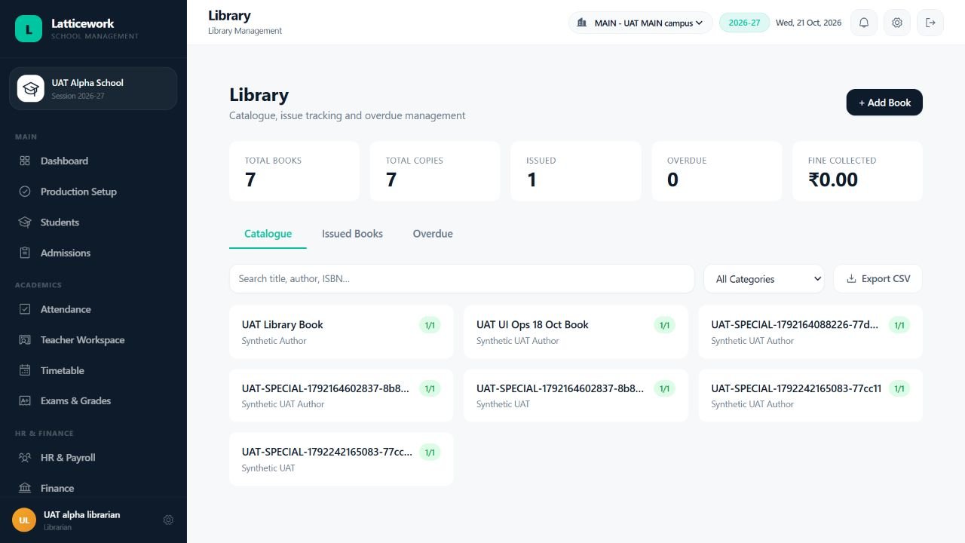Click the Total Books stat card
The height and width of the screenshot is (543, 965).
pyautogui.click(x=294, y=171)
